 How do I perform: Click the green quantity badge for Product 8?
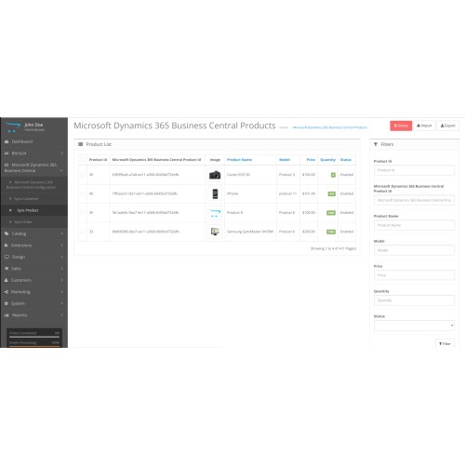click(331, 213)
